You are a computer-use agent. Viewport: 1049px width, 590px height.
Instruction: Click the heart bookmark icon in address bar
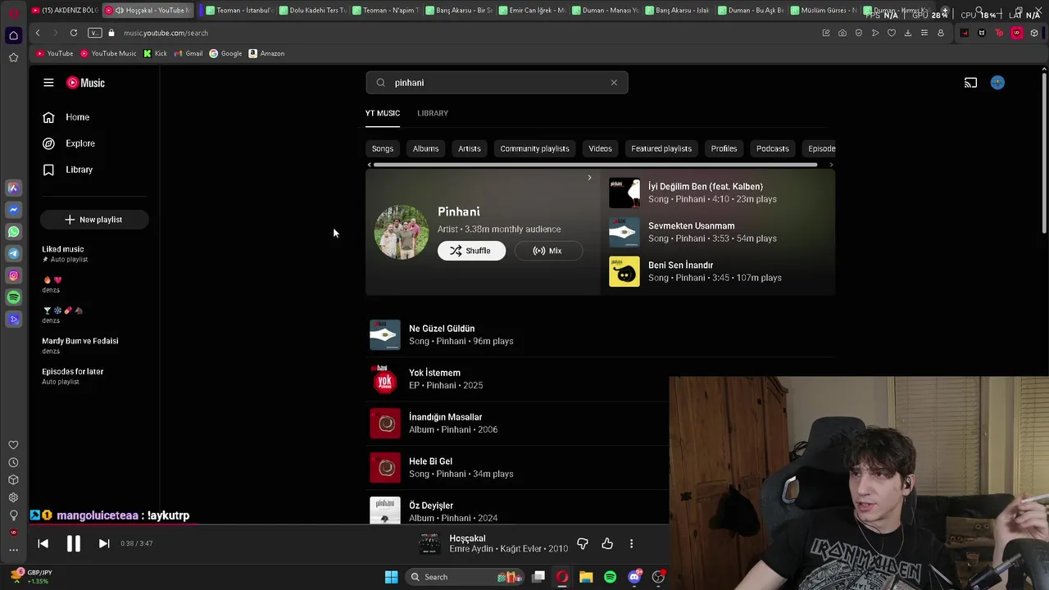pyautogui.click(x=892, y=33)
